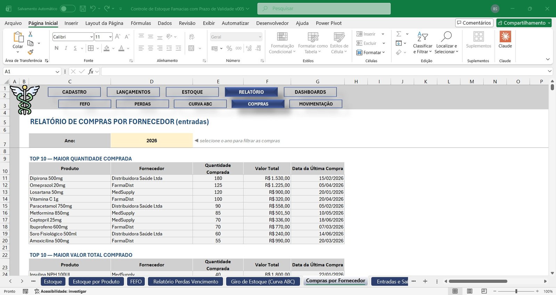Select the year cell 2026
The height and width of the screenshot is (295, 556).
152,141
